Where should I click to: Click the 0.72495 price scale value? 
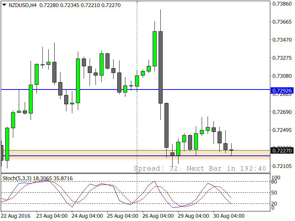click(x=282, y=130)
